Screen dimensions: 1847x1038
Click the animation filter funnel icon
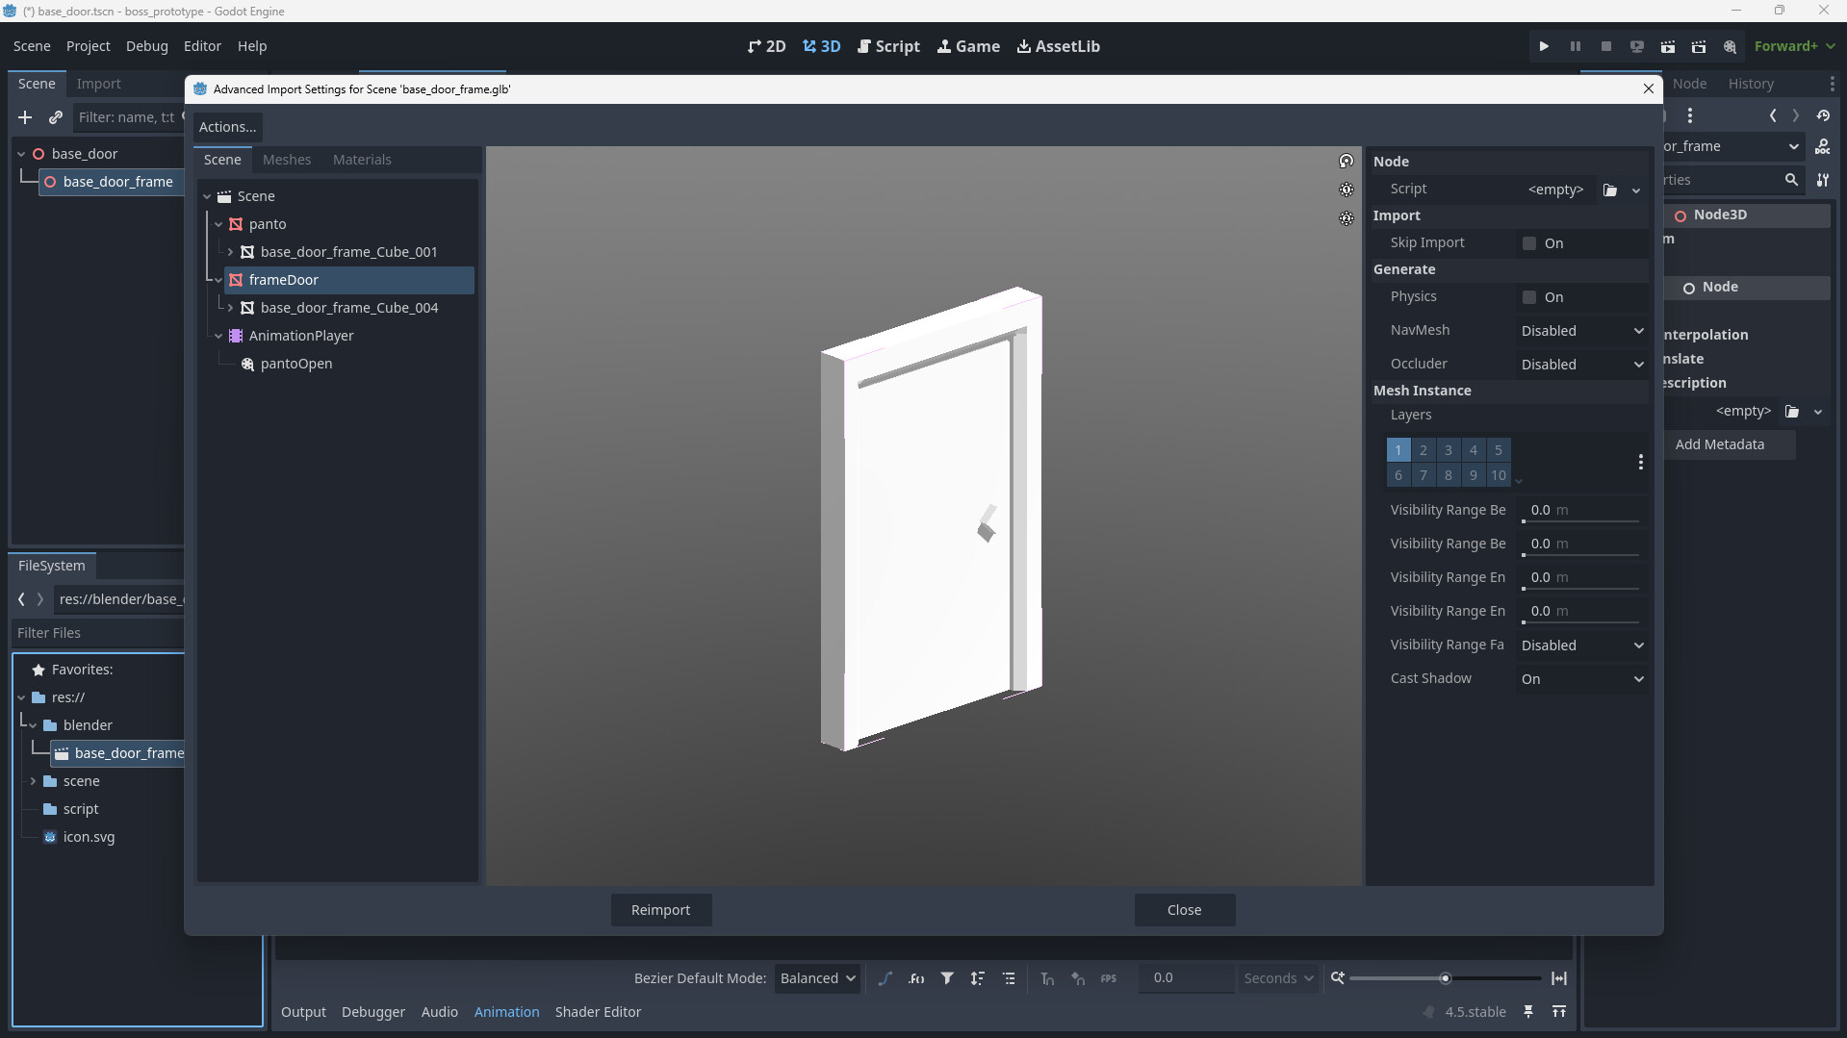pyautogui.click(x=947, y=978)
